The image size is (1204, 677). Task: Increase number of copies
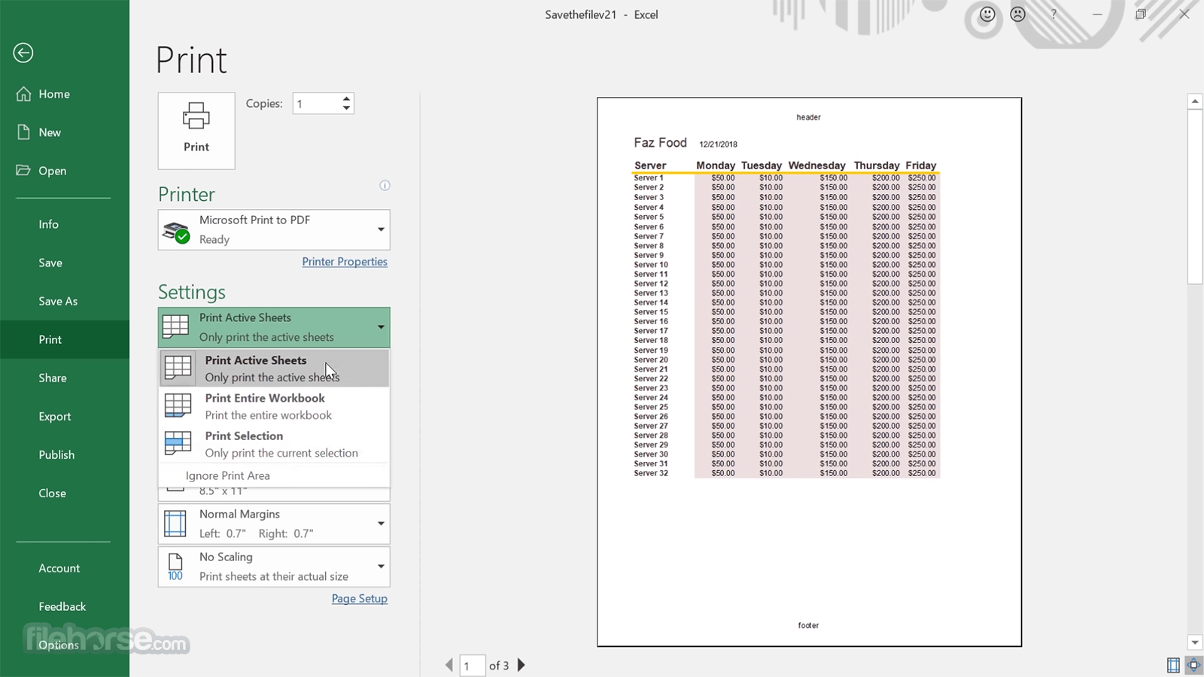pyautogui.click(x=346, y=99)
